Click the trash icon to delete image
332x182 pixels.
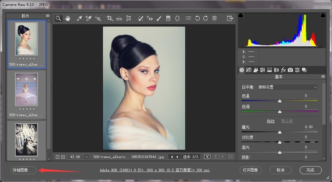(x=215, y=19)
